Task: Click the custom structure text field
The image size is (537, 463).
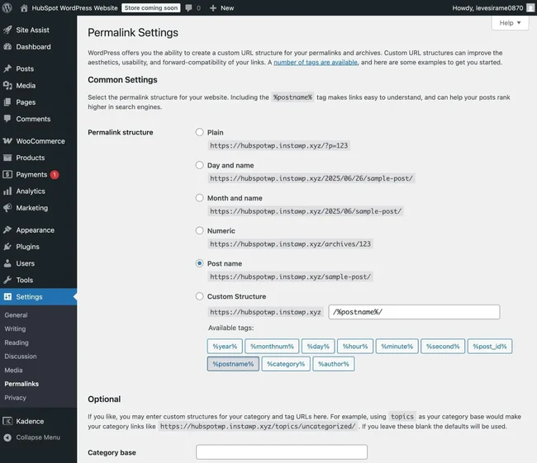Action: click(414, 312)
